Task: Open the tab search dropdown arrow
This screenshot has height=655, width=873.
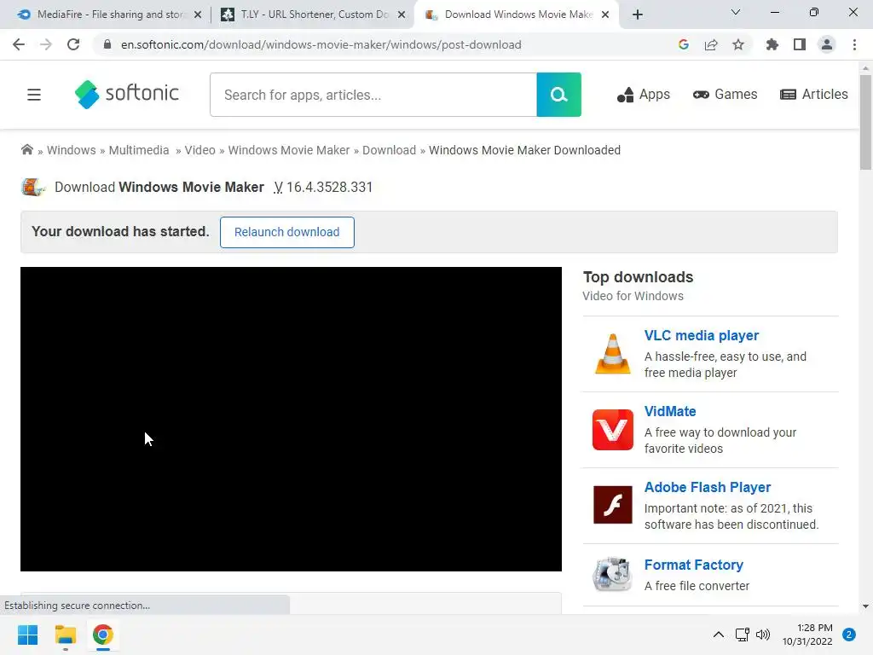Action: coord(736,12)
